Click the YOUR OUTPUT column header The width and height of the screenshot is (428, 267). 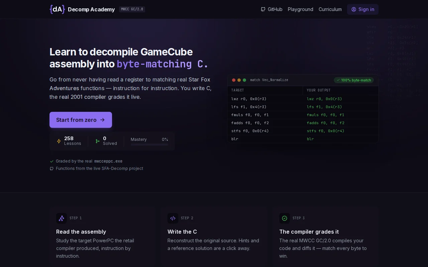tap(319, 90)
